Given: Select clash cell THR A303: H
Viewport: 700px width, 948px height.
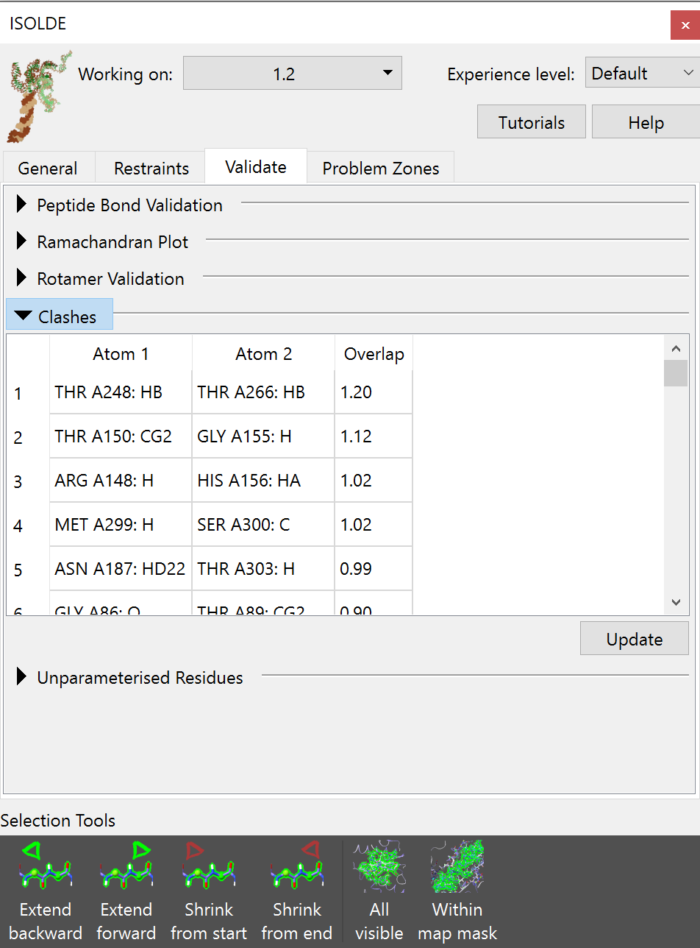Looking at the screenshot, I should [263, 568].
